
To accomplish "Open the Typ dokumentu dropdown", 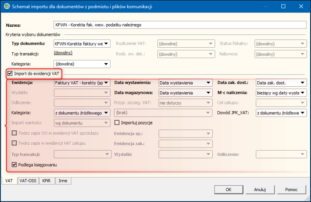I will 82,44.
